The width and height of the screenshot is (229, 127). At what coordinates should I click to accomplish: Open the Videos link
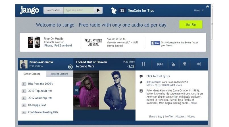pyautogui.click(x=191, y=117)
